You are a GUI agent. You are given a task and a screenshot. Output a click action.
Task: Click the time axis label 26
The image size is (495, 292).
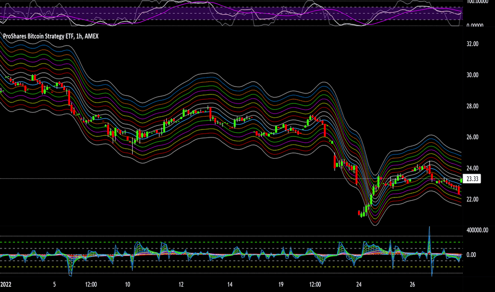412,285
